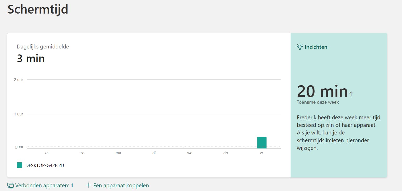Click the Schermtijd page heading

pos(38,9)
